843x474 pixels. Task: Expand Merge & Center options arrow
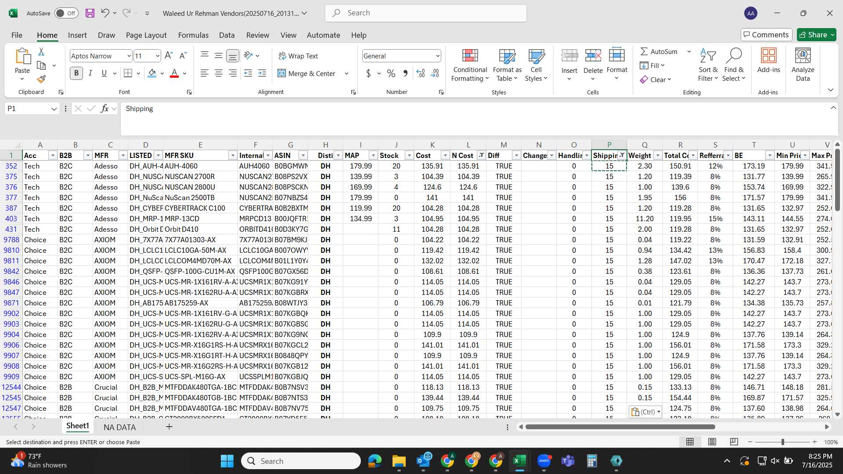point(346,73)
